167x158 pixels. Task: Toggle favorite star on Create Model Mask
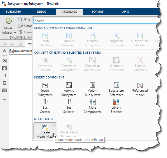[54, 125]
